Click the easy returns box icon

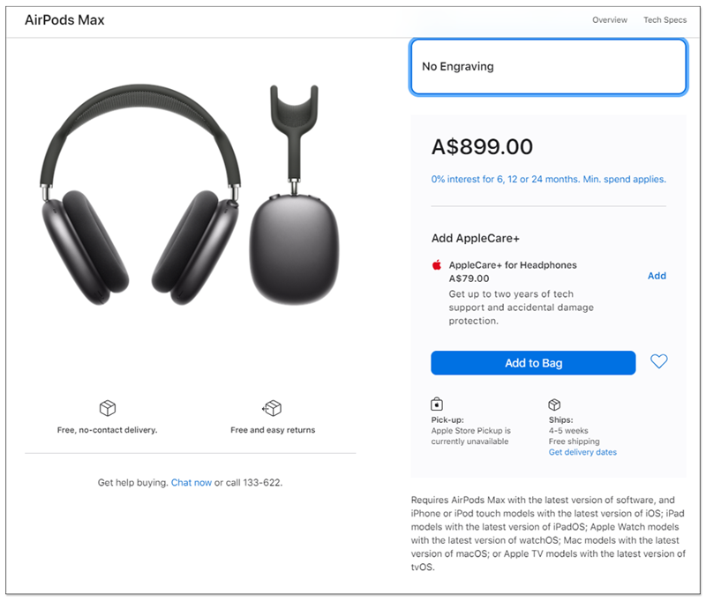[x=272, y=409]
